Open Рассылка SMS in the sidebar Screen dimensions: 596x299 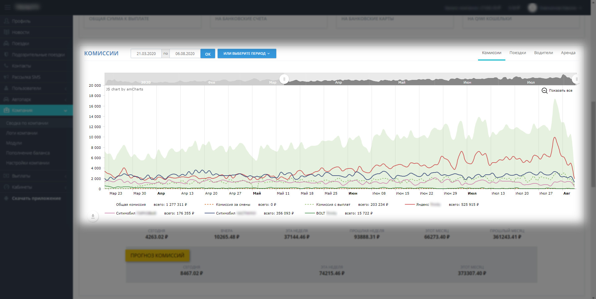pyautogui.click(x=36, y=77)
